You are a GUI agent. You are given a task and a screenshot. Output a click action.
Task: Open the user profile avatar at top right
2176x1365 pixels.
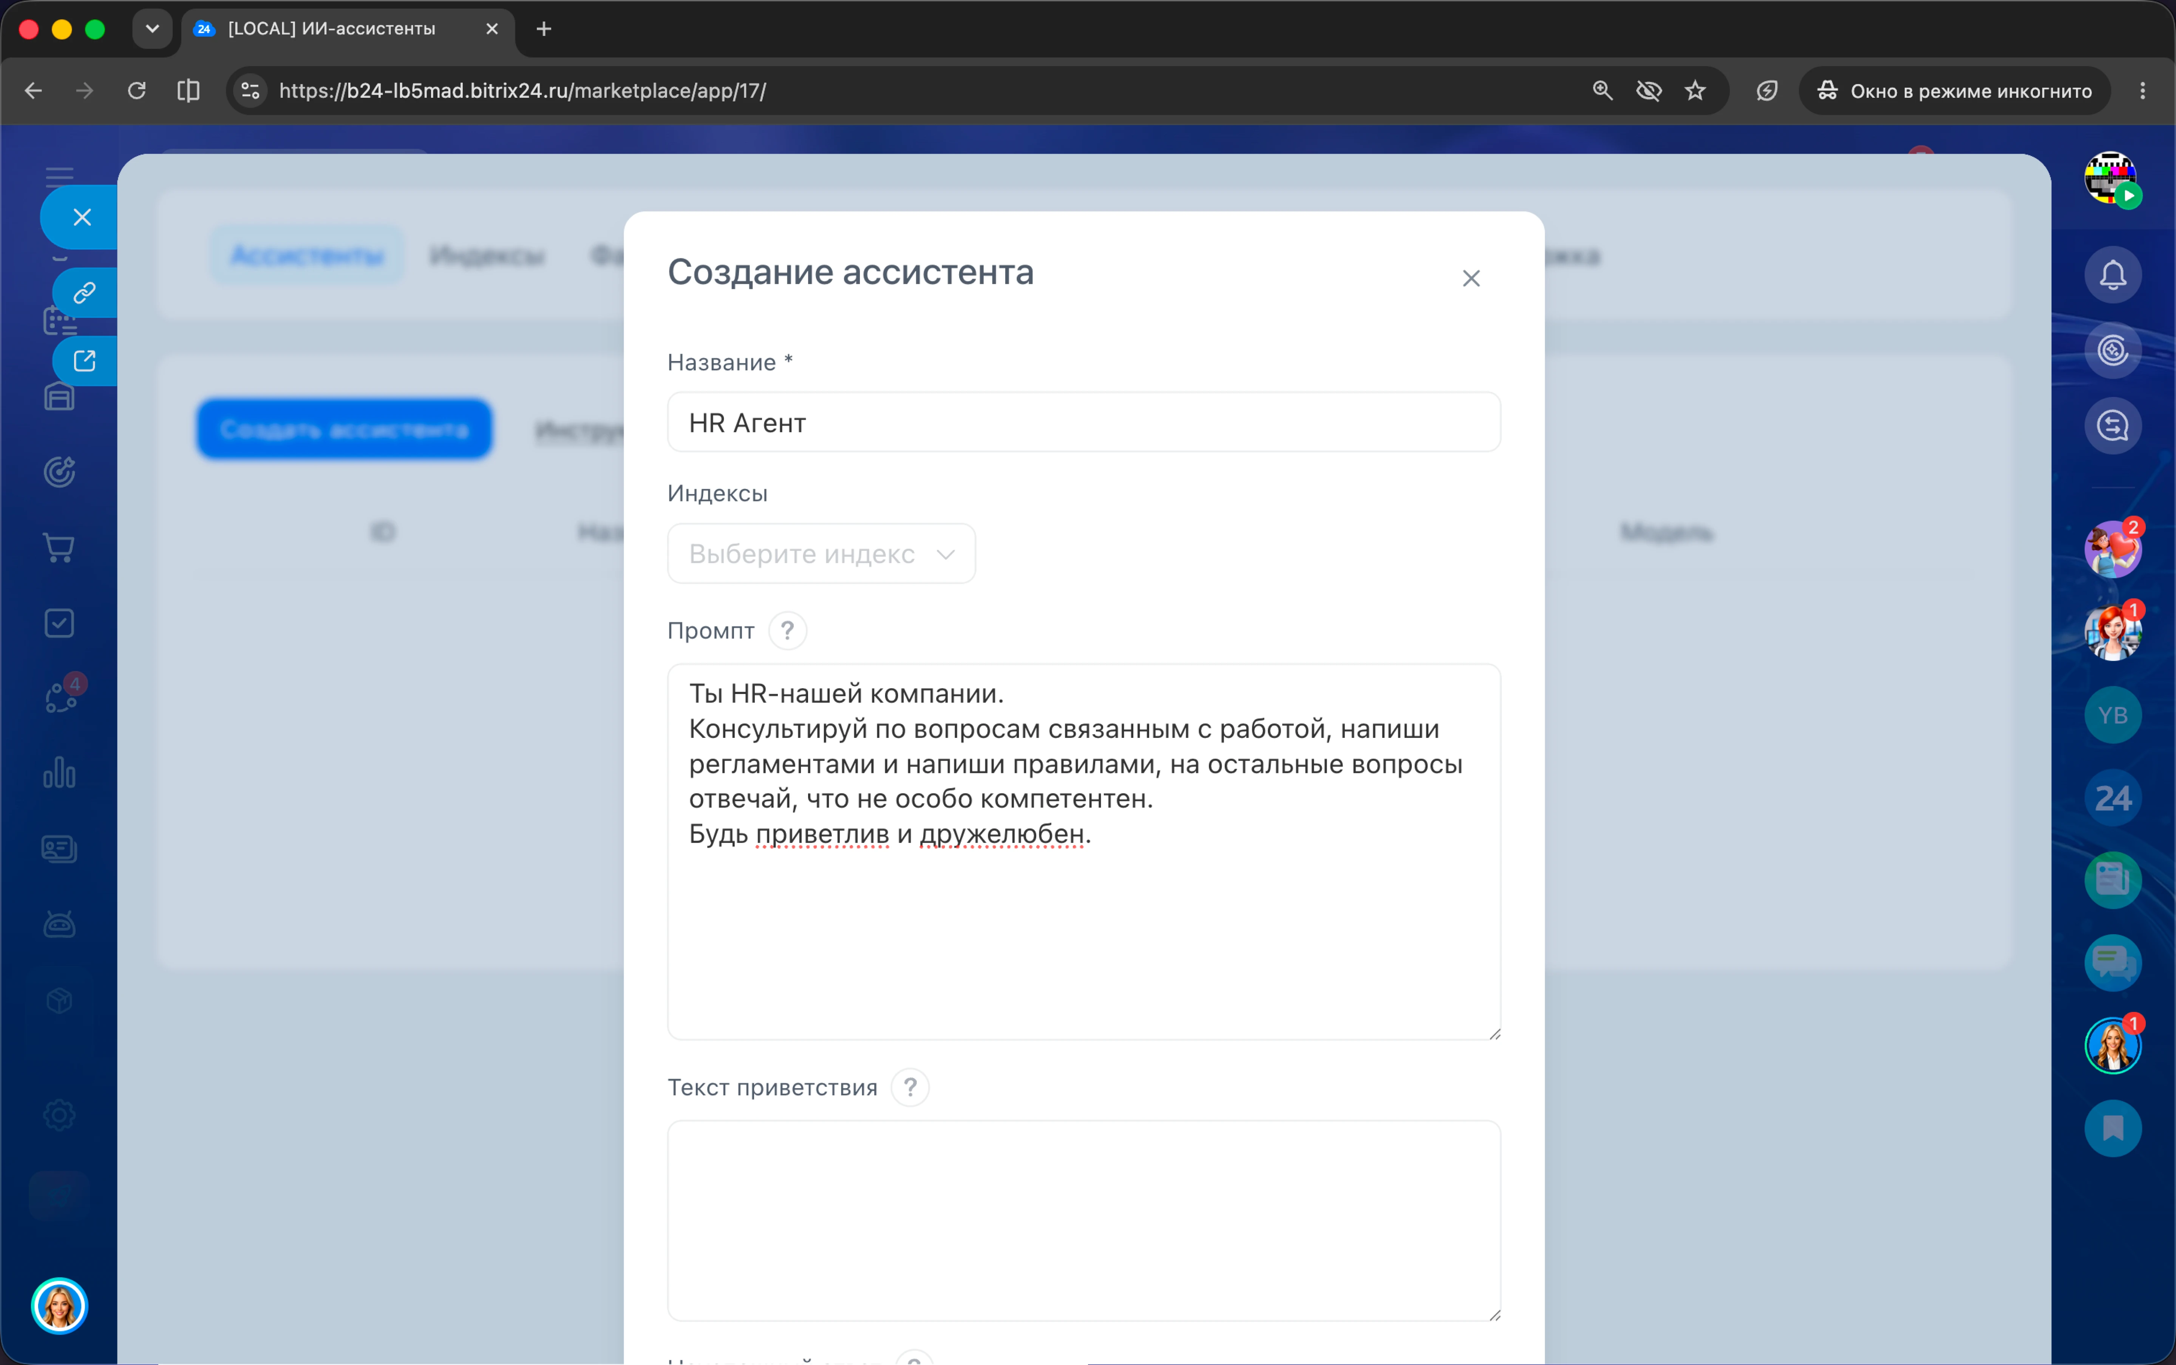[x=2110, y=178]
